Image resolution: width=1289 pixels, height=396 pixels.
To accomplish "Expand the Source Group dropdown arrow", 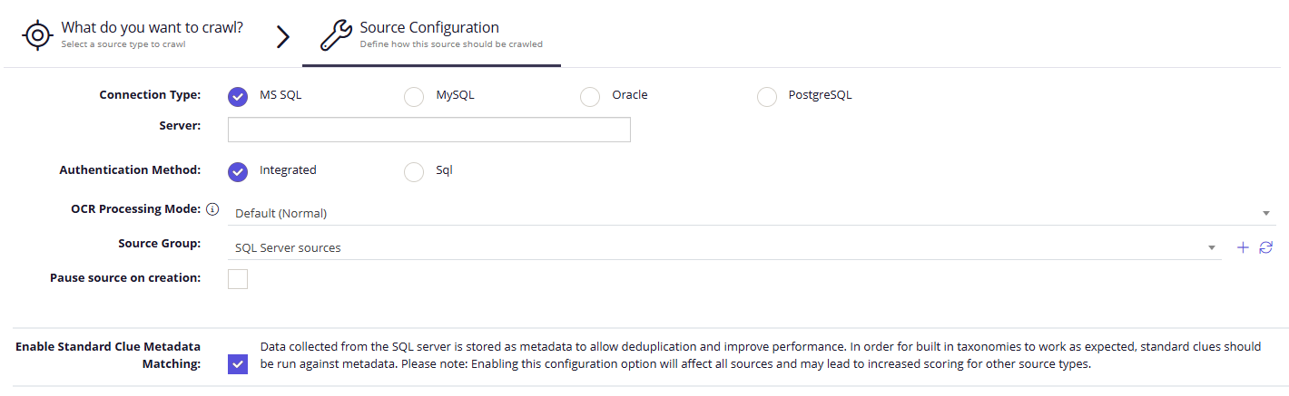I will point(1211,247).
